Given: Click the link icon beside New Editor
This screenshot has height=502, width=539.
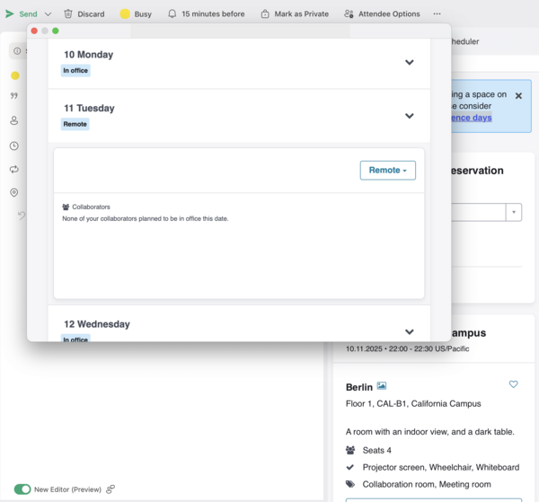Looking at the screenshot, I should (110, 489).
